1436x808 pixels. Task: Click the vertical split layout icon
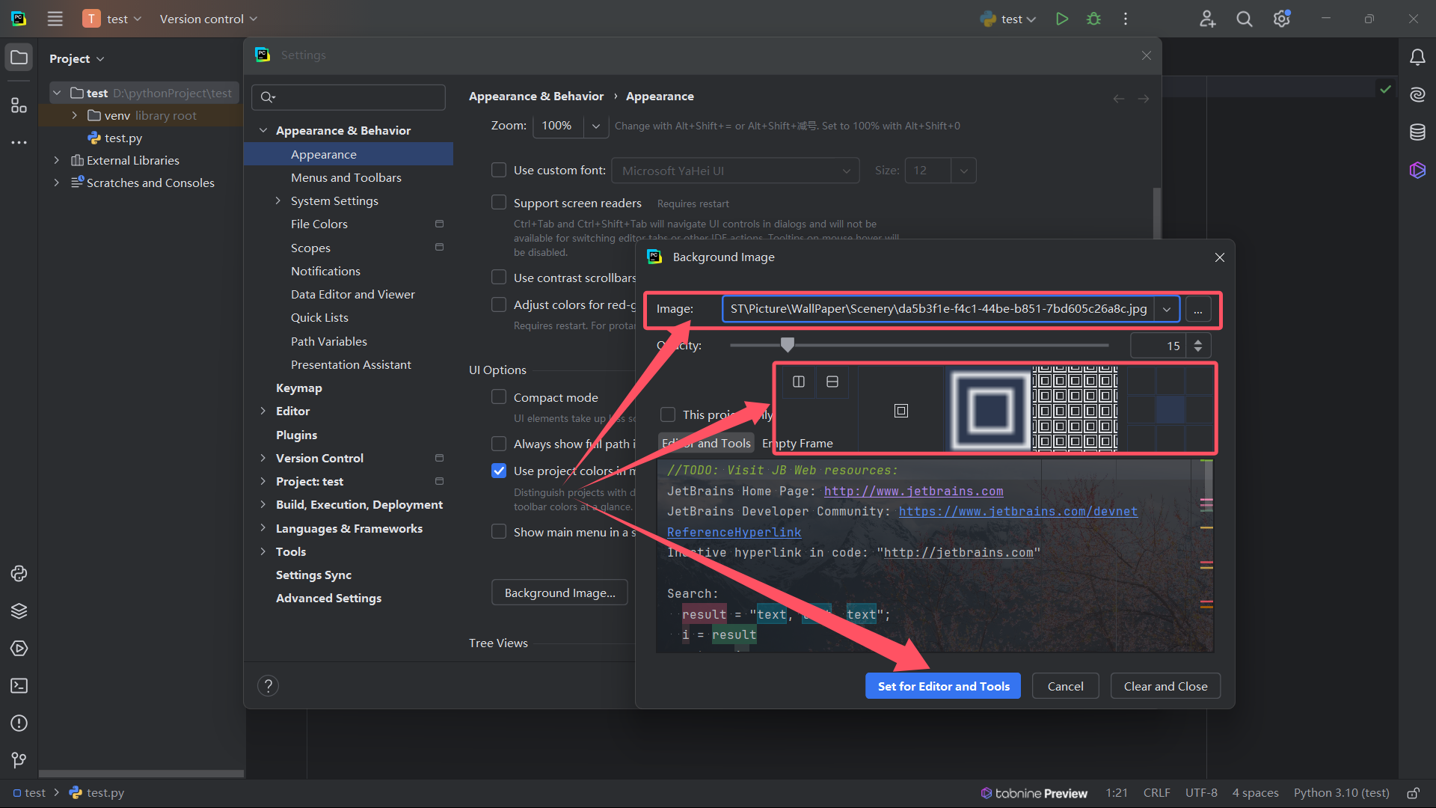click(x=798, y=381)
